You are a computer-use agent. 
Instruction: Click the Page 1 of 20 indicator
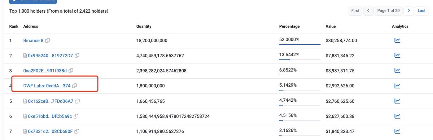(x=388, y=11)
